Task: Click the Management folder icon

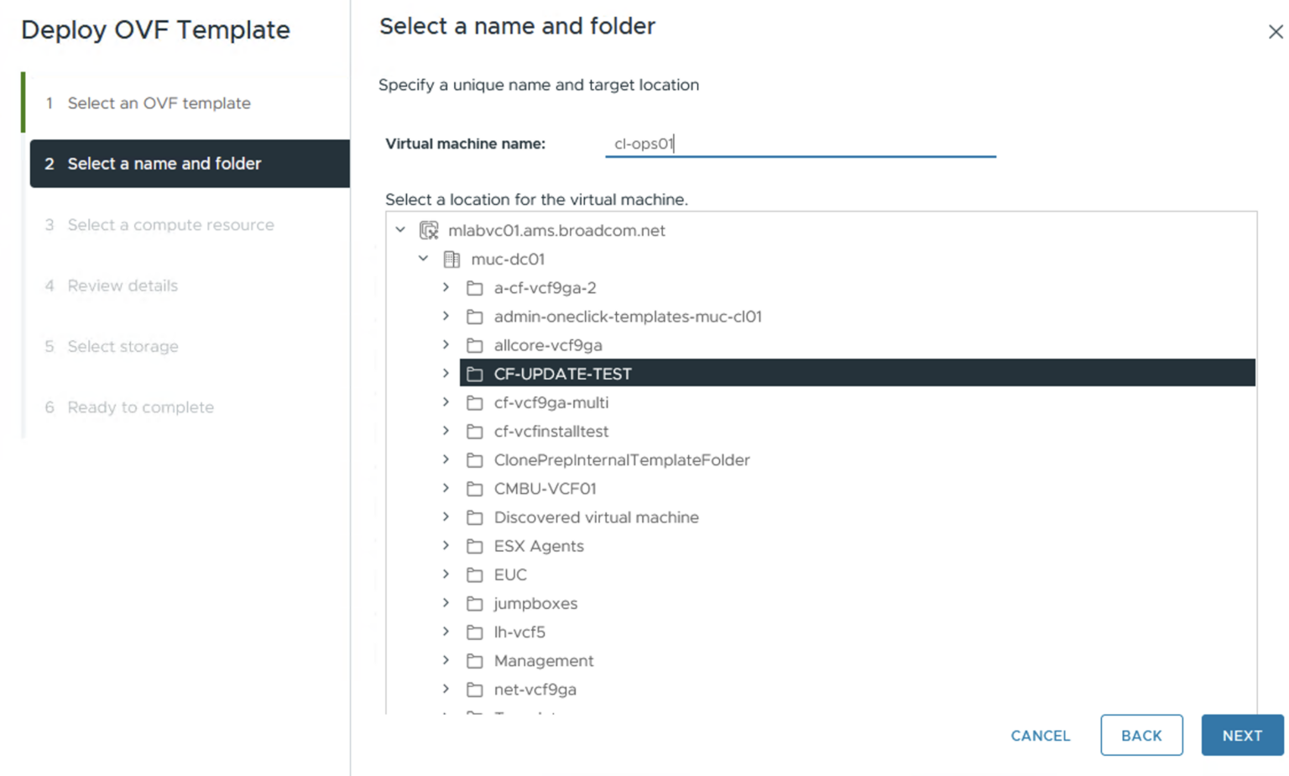Action: point(475,661)
